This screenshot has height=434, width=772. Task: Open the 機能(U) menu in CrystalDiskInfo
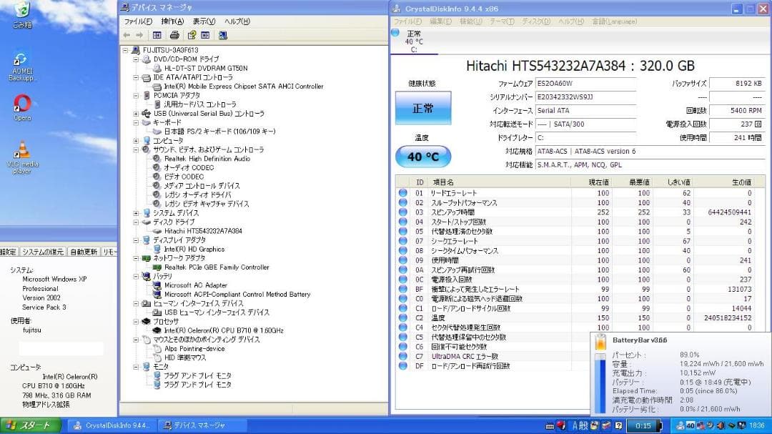470,21
